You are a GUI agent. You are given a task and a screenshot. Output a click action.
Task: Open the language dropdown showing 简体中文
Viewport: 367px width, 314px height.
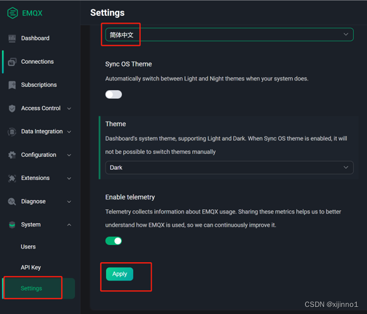pyautogui.click(x=229, y=35)
